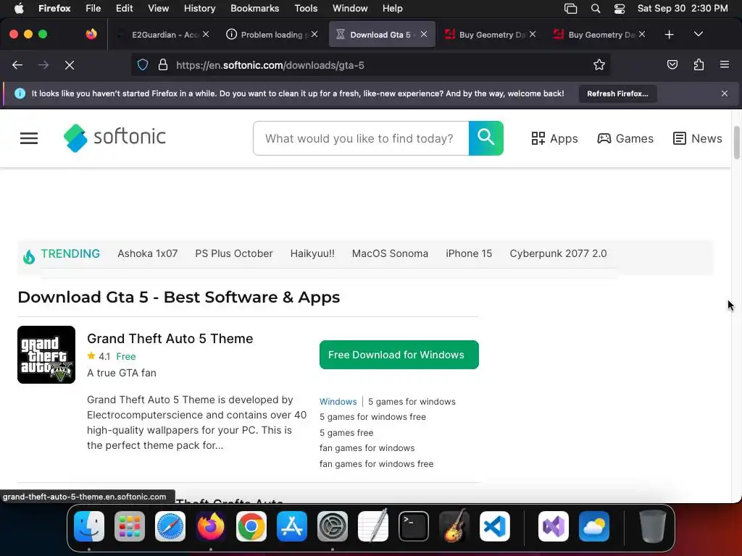Click the Softonic logo
Viewport: 742px width, 556px height.
pos(114,138)
